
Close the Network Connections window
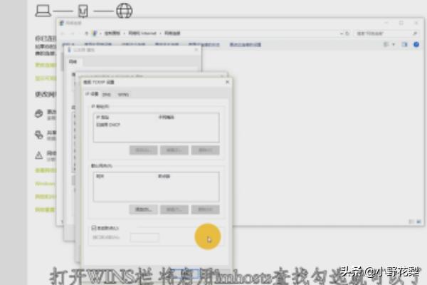(x=416, y=23)
